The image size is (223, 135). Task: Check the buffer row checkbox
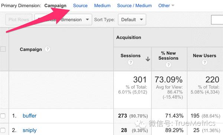coord(3,116)
